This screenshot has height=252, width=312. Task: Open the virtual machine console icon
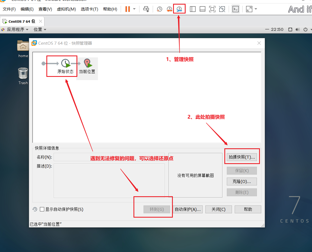click(x=235, y=9)
